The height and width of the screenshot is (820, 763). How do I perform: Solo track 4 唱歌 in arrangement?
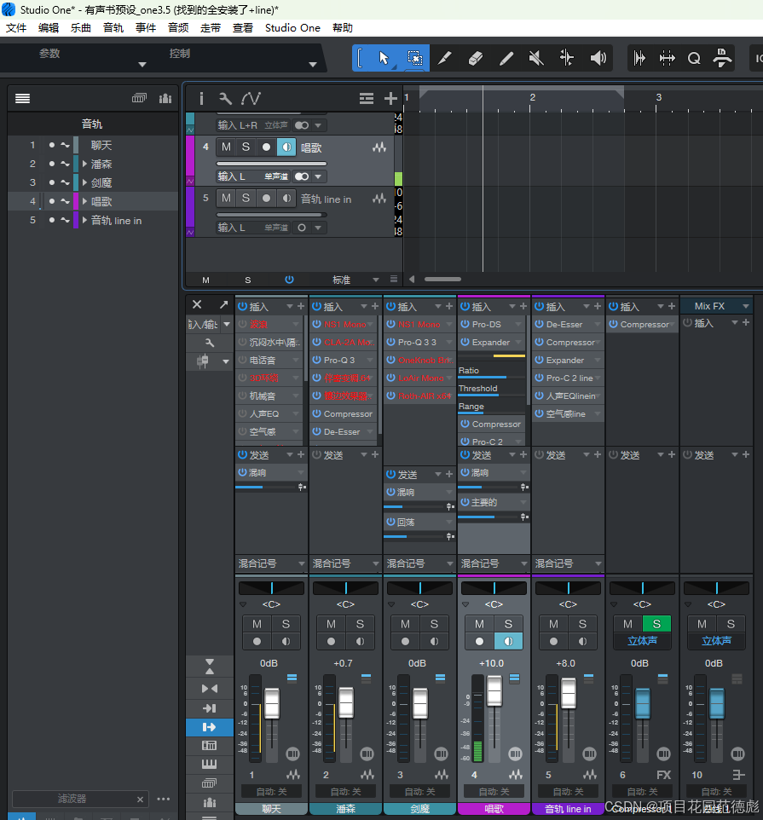(246, 147)
